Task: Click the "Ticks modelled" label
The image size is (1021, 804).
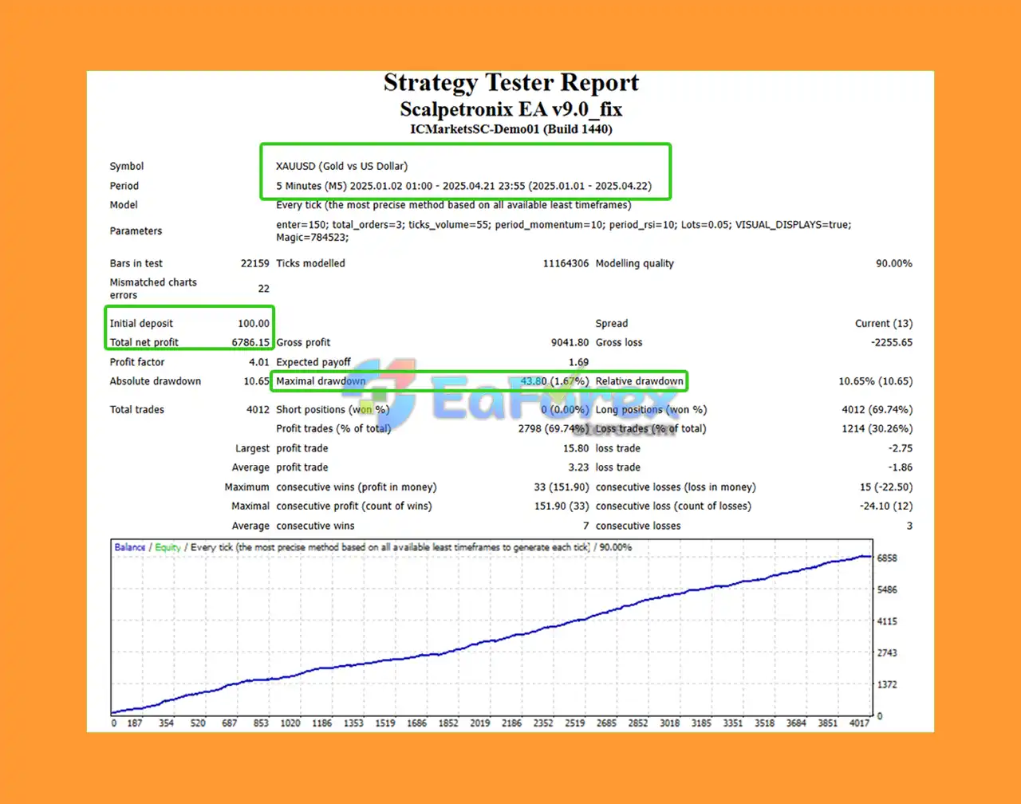Action: (x=310, y=263)
